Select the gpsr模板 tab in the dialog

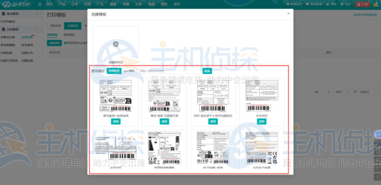click(x=129, y=71)
